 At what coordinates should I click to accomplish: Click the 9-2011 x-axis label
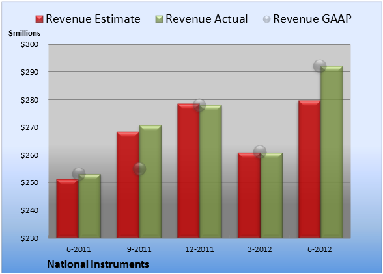139,249
